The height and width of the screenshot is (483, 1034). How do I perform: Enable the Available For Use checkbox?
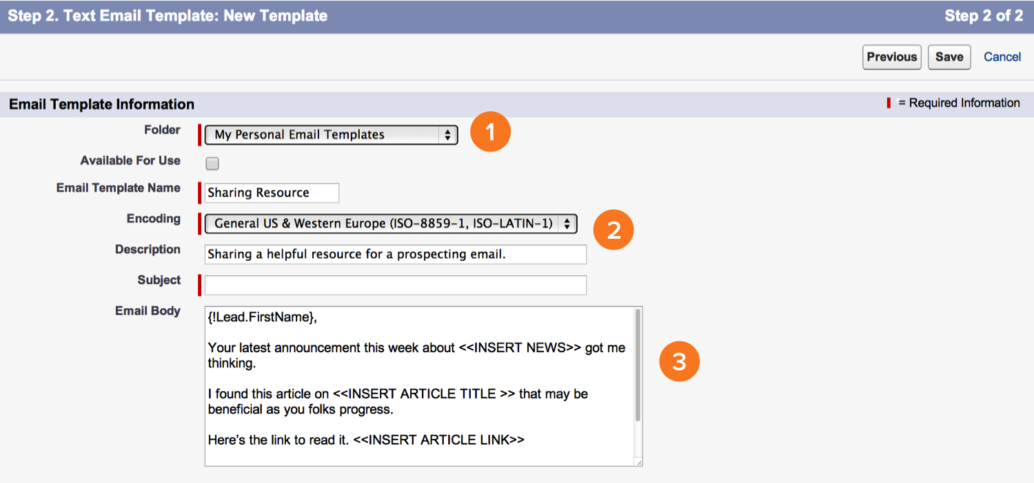point(212,164)
